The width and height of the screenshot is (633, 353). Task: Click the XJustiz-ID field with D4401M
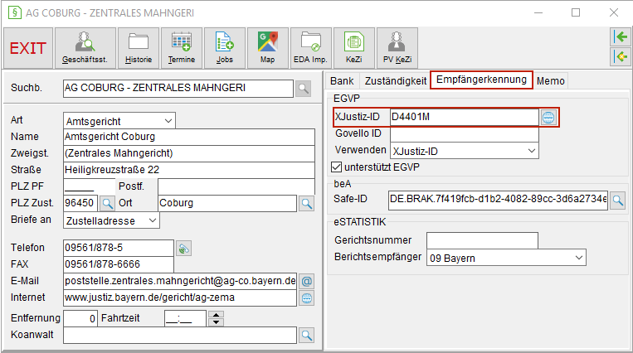465,117
